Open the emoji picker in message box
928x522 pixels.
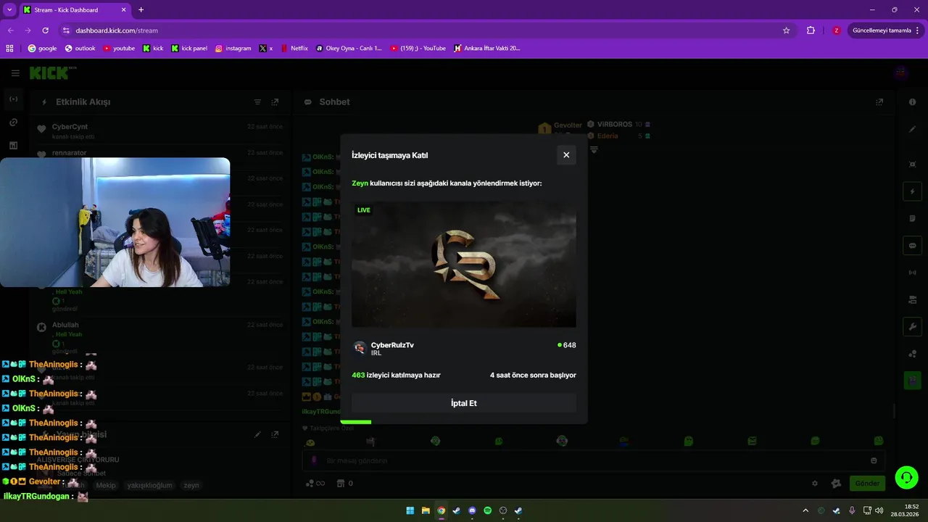point(874,460)
